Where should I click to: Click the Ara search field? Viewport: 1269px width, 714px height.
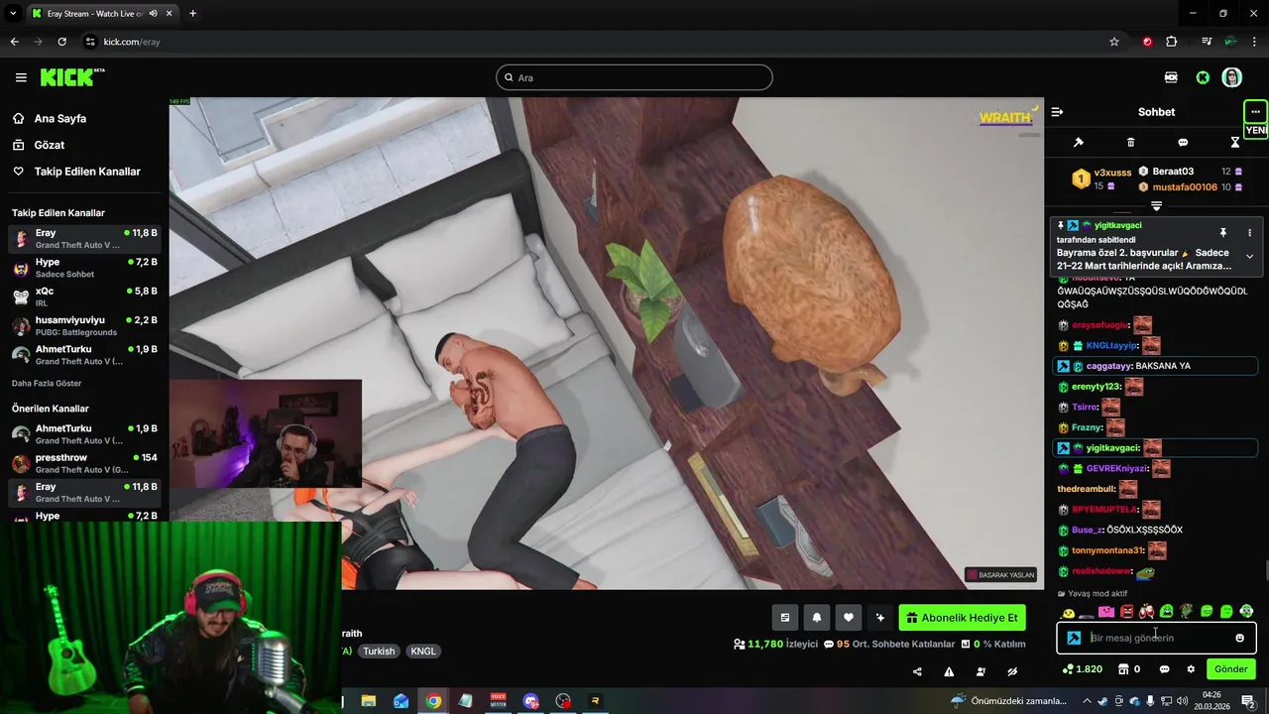click(x=634, y=77)
